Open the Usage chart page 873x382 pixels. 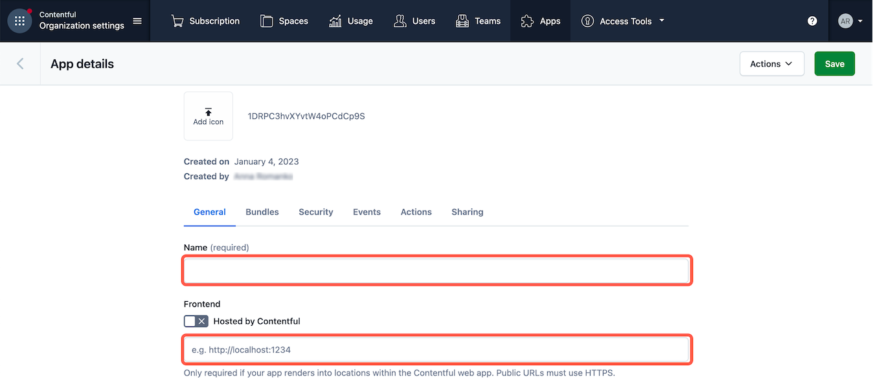[x=350, y=21]
